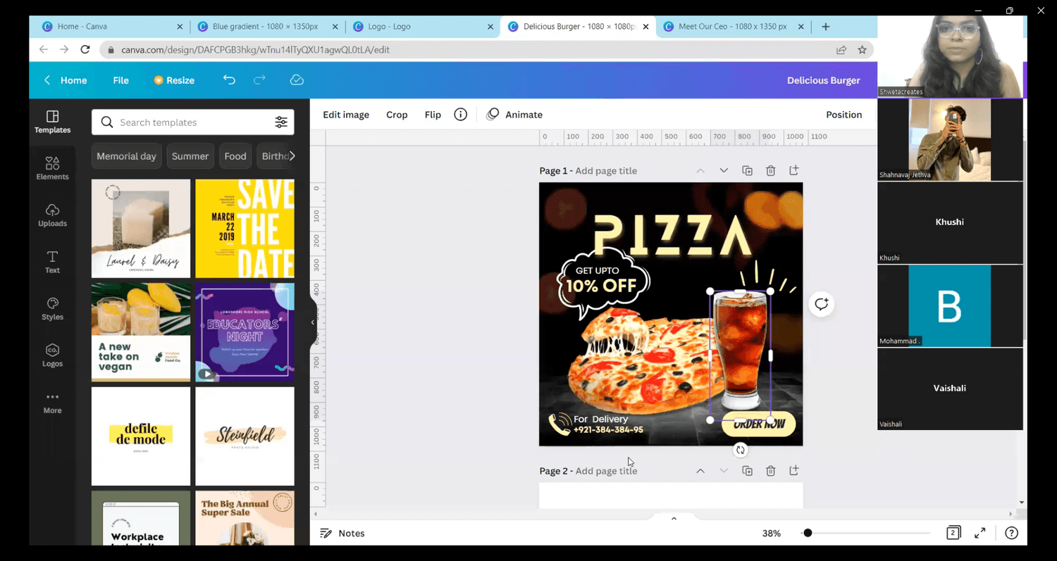The image size is (1057, 561).
Task: Move Page 1 down with chevron
Action: [x=724, y=171]
